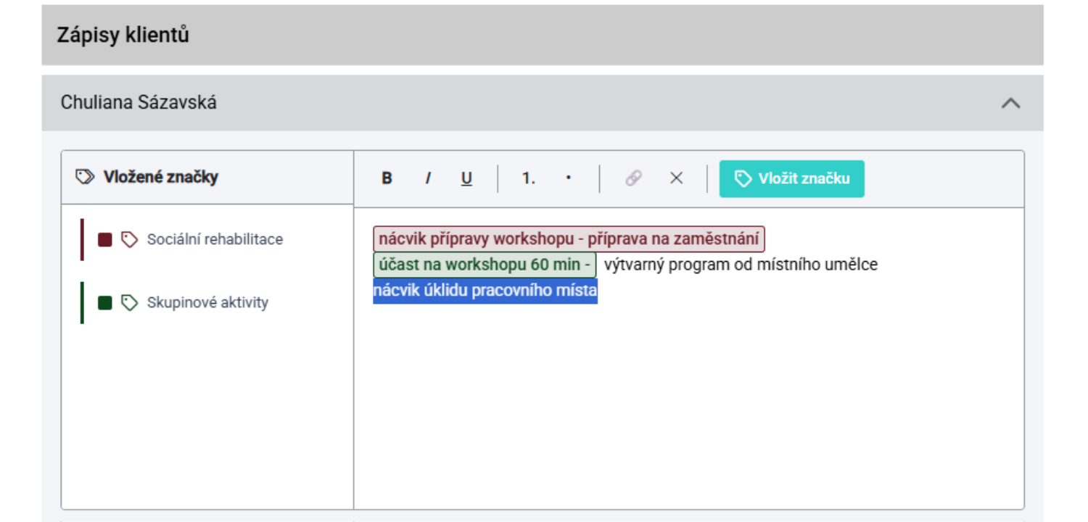The height and width of the screenshot is (522, 1088).
Task: Insert a numbered list
Action: 529,178
